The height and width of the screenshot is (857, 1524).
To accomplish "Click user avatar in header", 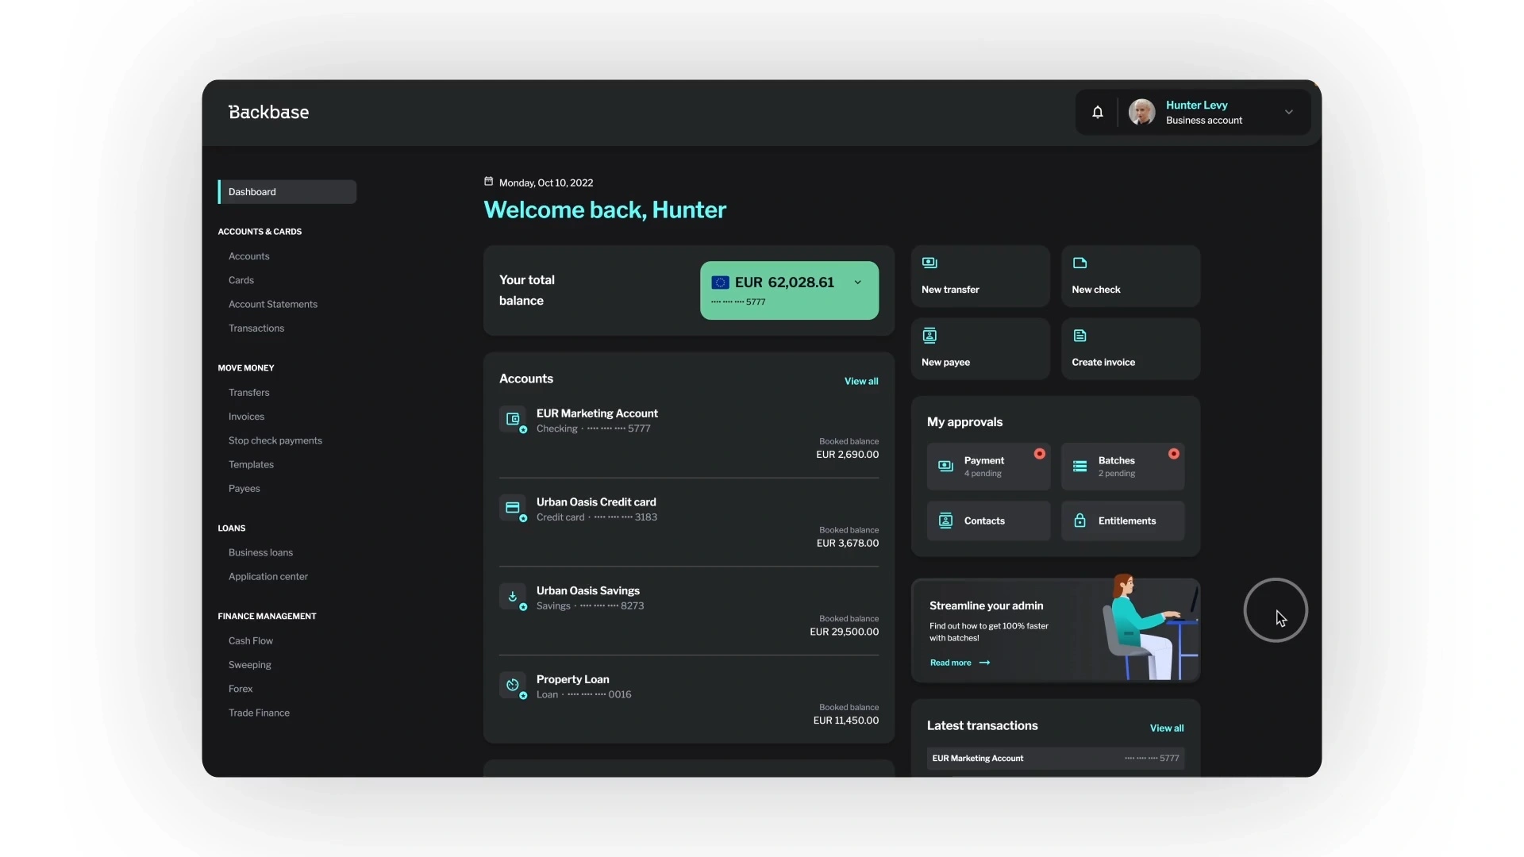I will coord(1142,112).
